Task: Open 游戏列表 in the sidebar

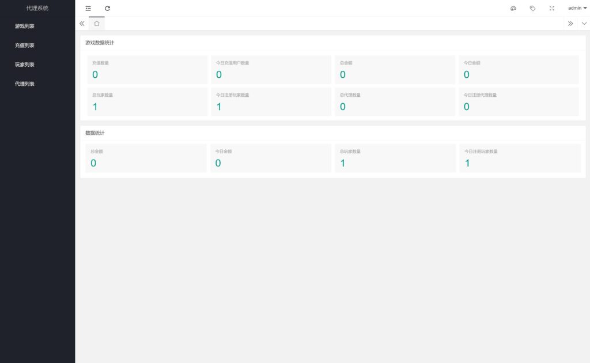Action: pos(25,27)
